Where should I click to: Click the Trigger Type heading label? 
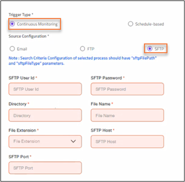pyautogui.click(x=21, y=15)
